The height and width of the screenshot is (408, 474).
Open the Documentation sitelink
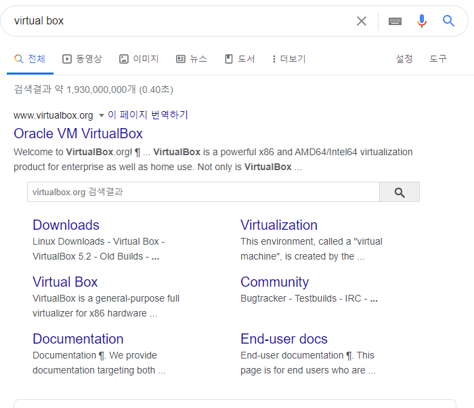(78, 339)
